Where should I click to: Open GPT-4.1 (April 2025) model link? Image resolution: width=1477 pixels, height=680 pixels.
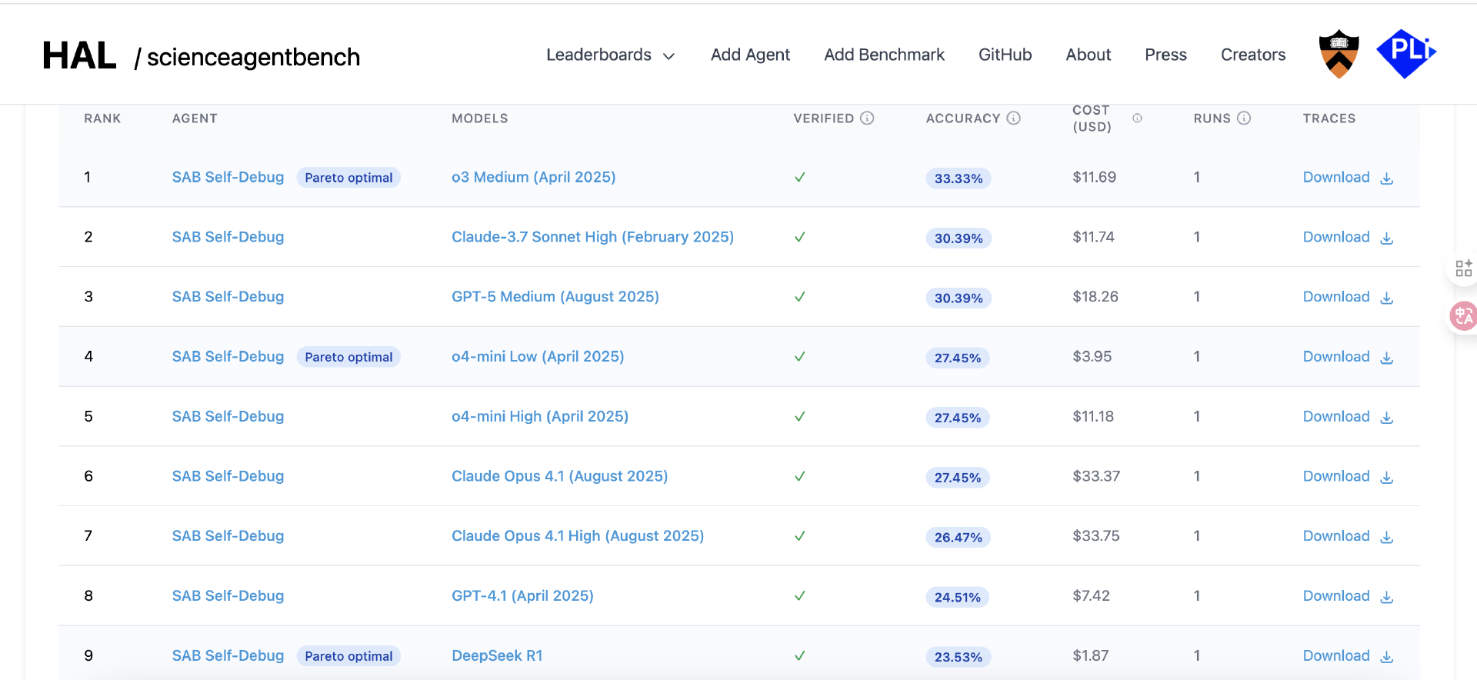click(x=522, y=595)
